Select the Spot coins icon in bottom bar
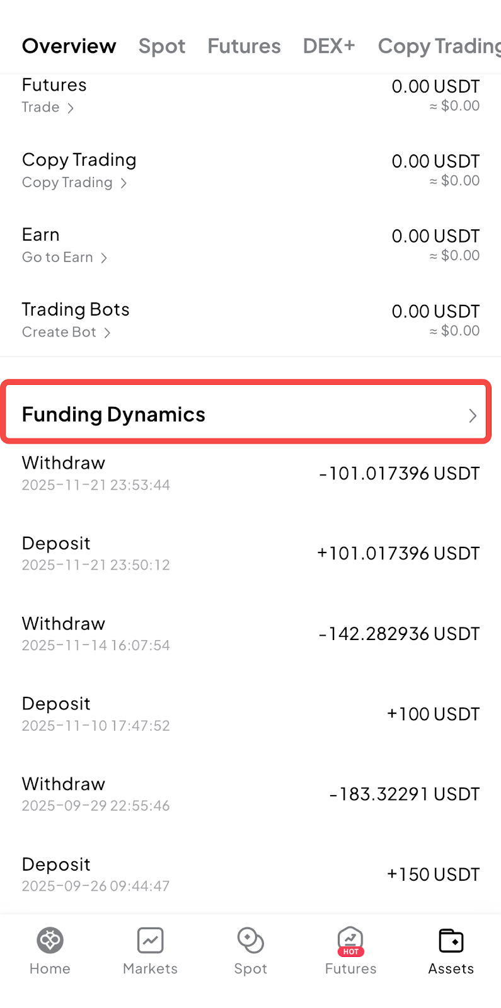Screen dimensions: 501x1008 250,941
